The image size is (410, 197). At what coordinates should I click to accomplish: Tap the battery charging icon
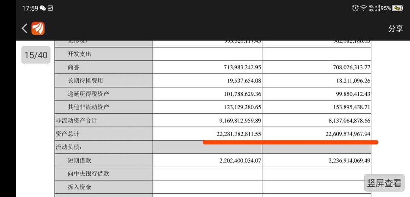pyautogui.click(x=397, y=8)
